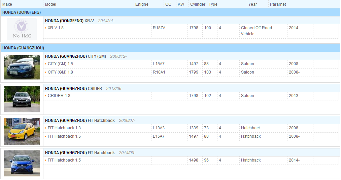Select the CITY (GM) 1.5 variant
Image resolution: width=341 pixels, height=180 pixels.
pos(60,64)
